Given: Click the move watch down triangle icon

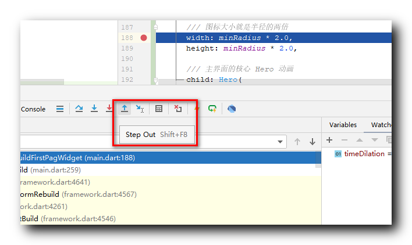Looking at the screenshot, I should (375, 140).
